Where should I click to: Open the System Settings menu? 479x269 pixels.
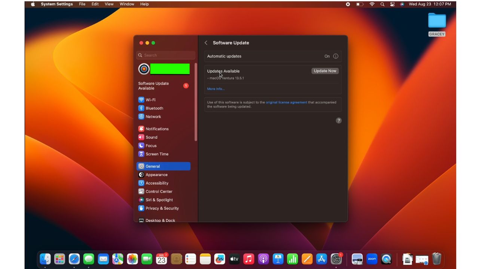(x=57, y=4)
